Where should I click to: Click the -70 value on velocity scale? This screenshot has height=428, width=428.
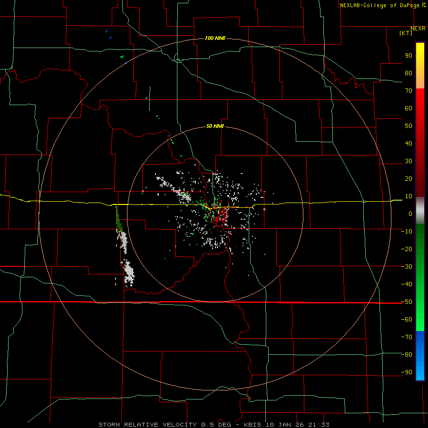click(x=407, y=337)
